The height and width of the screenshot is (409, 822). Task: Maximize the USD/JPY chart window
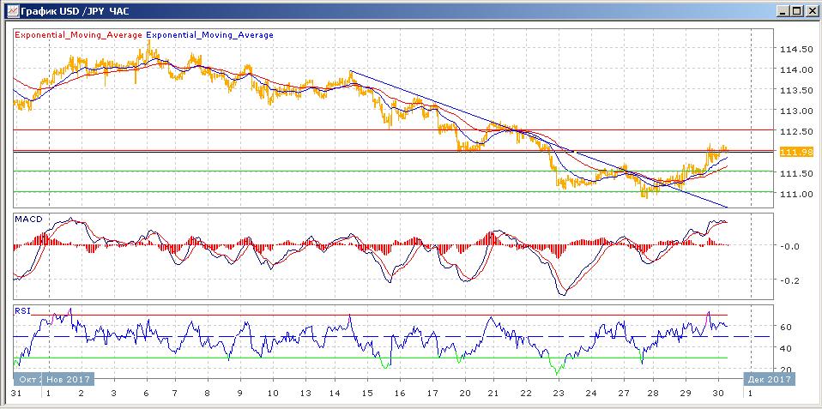pyautogui.click(x=796, y=10)
